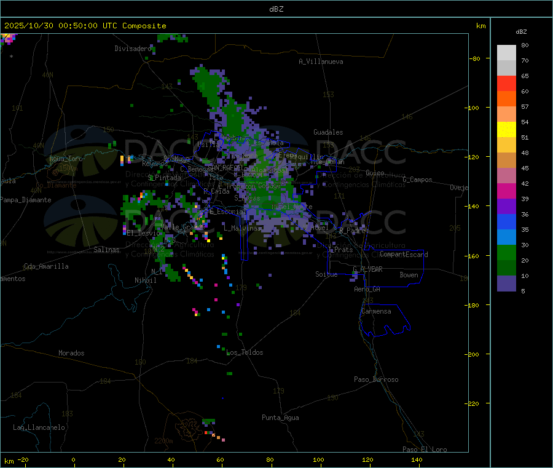
Task: Click the Agua_Toro map label
Action: [x=66, y=159]
